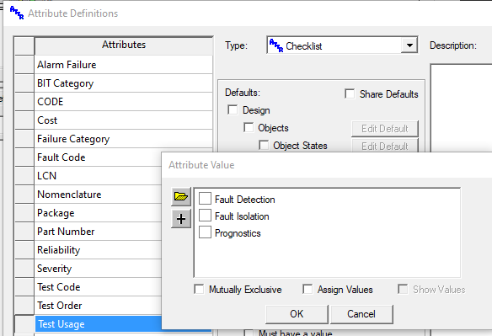Select the Test Code attribute
Image resolution: width=492 pixels, height=336 pixels.
click(99, 287)
